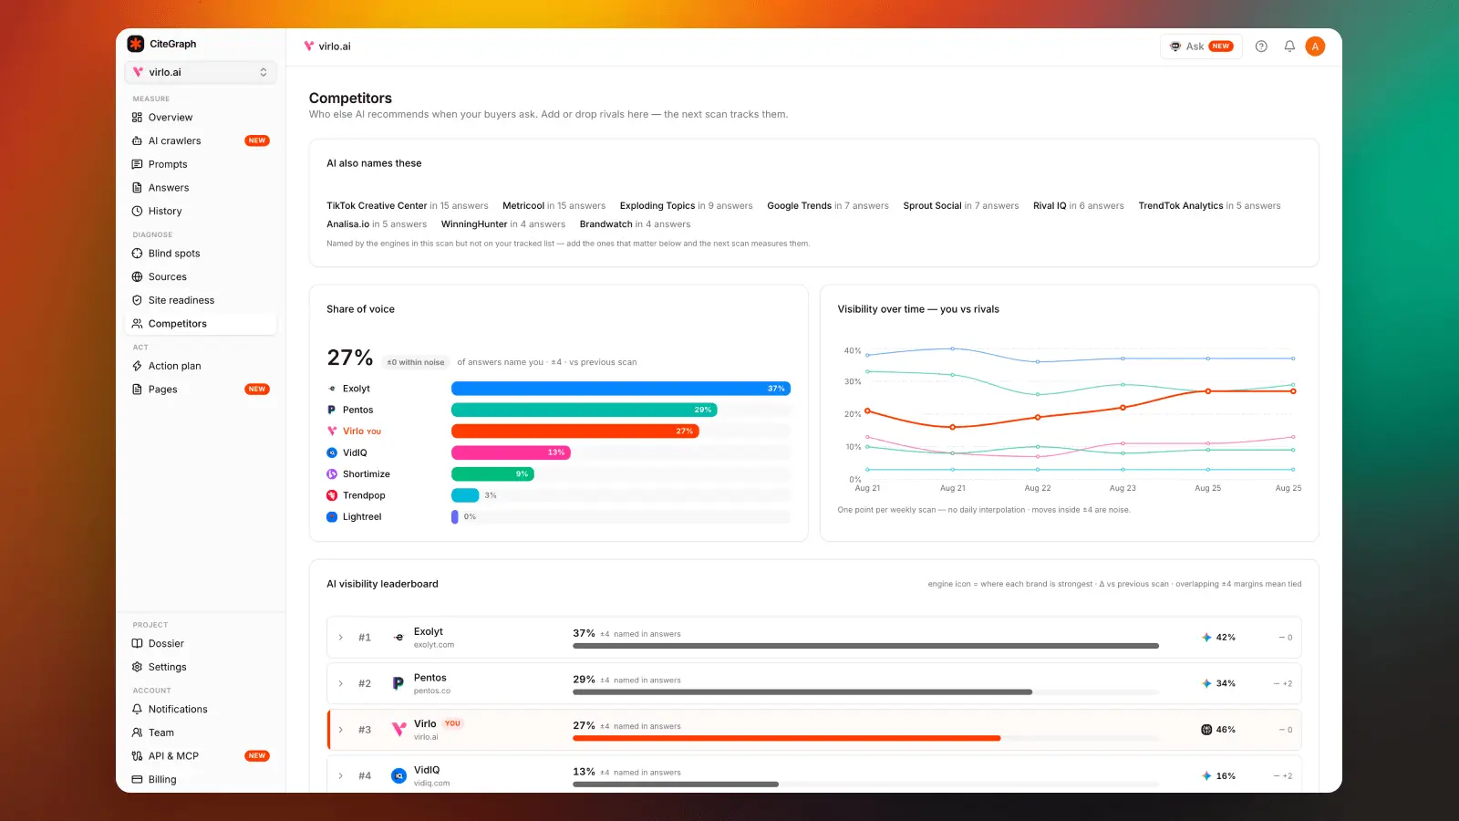Click the Visibility over time chart title

point(918,309)
